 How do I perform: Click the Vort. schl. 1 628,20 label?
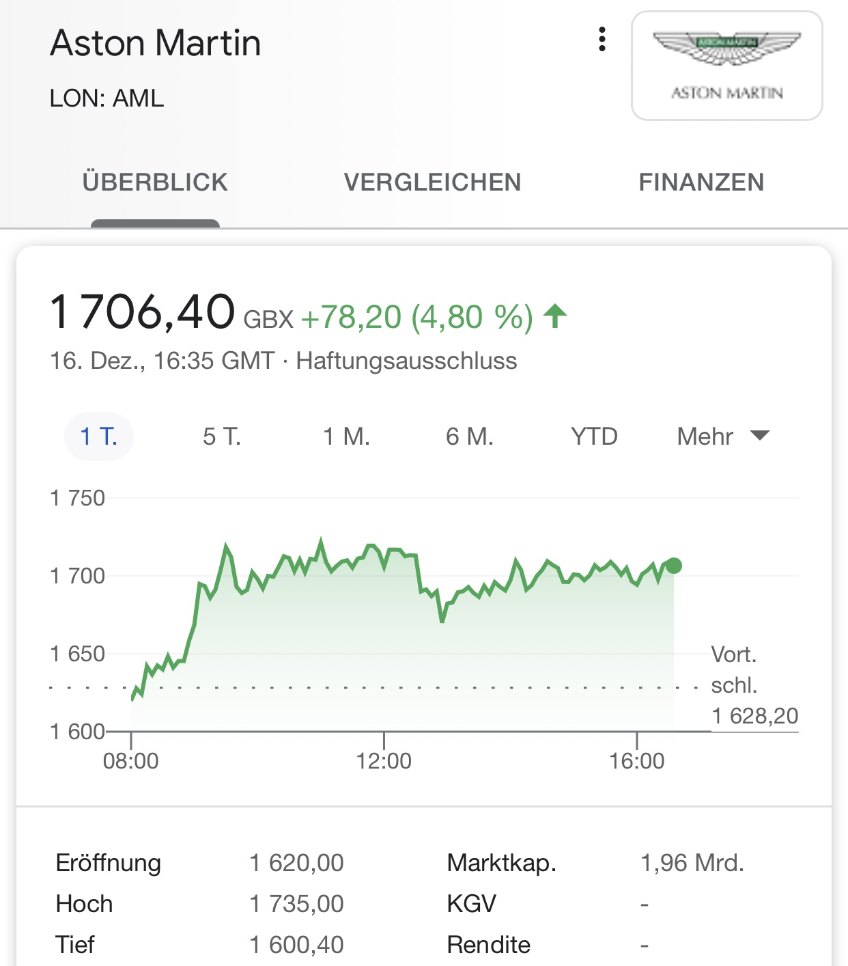click(754, 685)
